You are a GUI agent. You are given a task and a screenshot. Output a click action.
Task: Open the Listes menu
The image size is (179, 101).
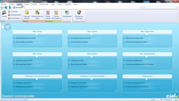point(19,4)
